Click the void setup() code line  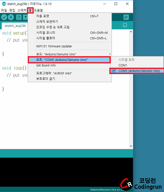[15, 33]
